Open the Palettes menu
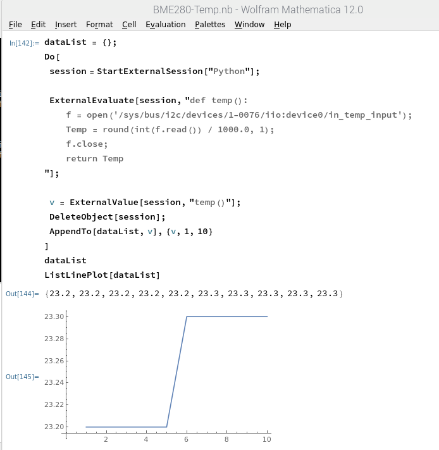The width and height of the screenshot is (439, 450). click(210, 25)
